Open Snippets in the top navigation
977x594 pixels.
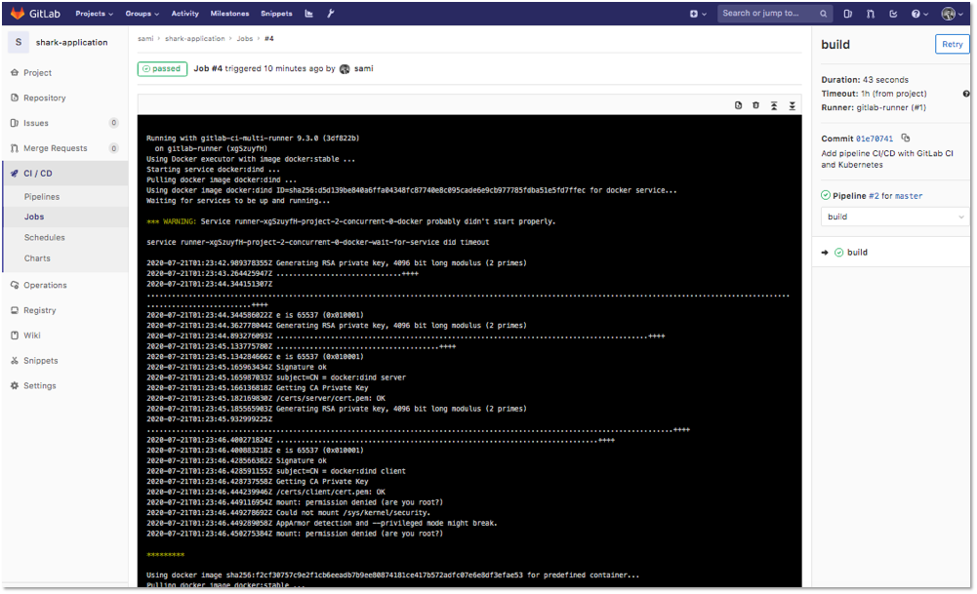(276, 13)
